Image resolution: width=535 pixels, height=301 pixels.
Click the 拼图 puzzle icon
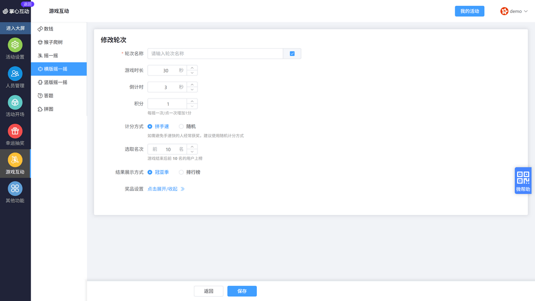(x=40, y=109)
